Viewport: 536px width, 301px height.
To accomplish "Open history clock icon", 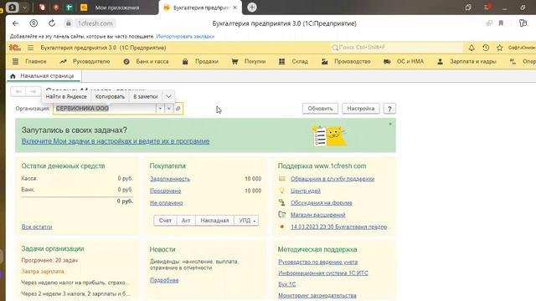I will [486, 48].
